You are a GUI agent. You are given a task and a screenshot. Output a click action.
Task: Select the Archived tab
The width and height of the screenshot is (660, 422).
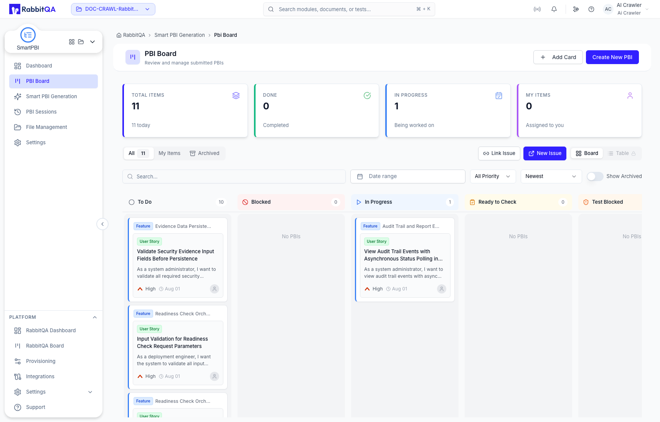coord(205,153)
